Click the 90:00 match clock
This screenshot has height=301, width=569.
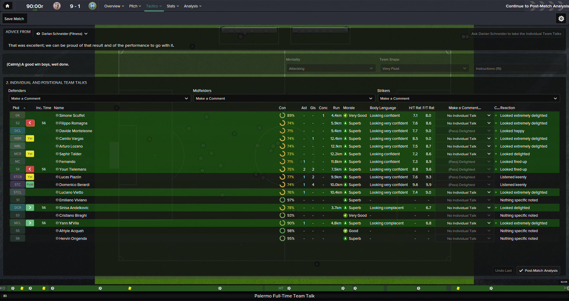pyautogui.click(x=35, y=6)
